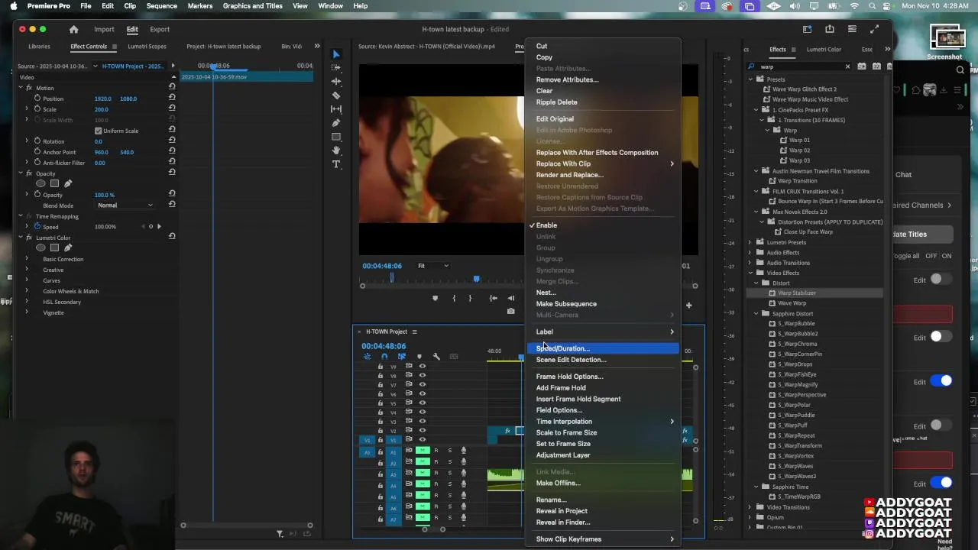Reset the Position parameter
Image resolution: width=978 pixels, height=550 pixels.
(172, 99)
